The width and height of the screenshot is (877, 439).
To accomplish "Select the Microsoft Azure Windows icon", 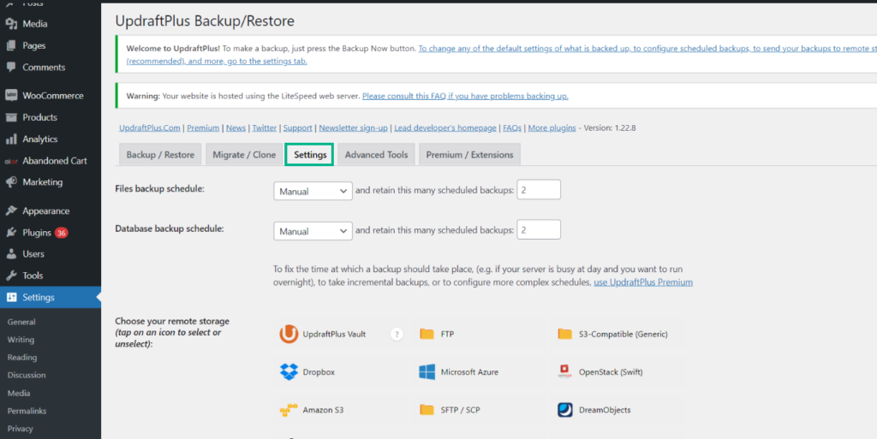I will pos(427,372).
